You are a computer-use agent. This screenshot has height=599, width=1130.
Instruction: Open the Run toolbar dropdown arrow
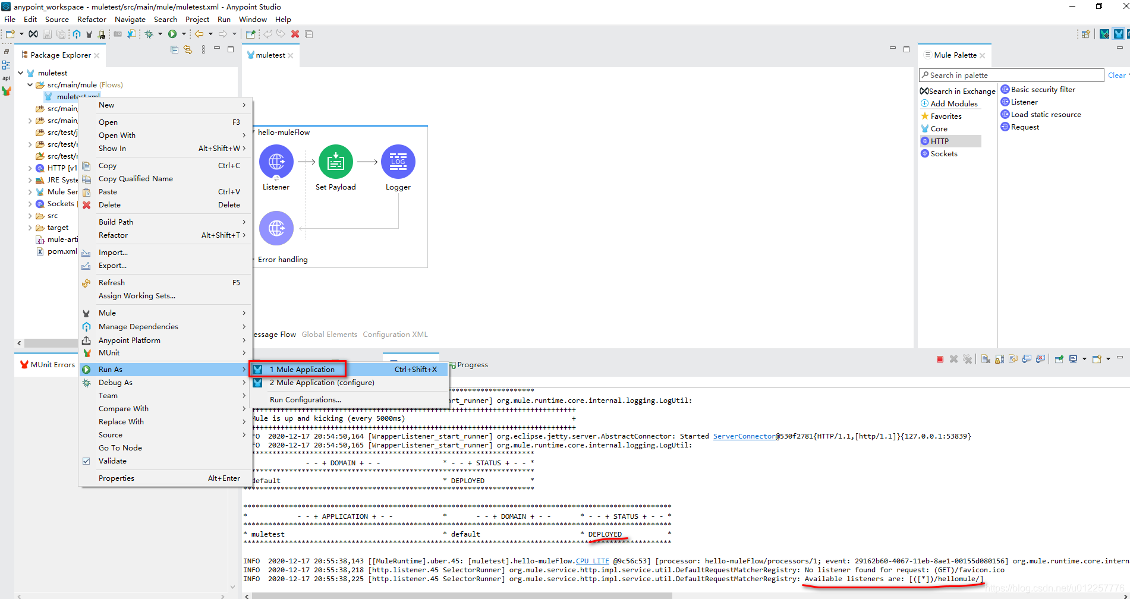click(x=183, y=34)
